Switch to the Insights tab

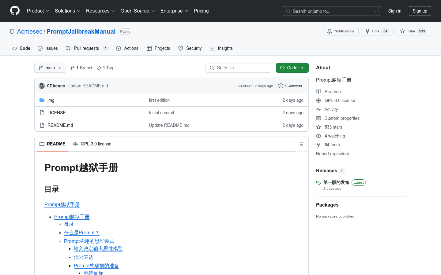tap(221, 48)
